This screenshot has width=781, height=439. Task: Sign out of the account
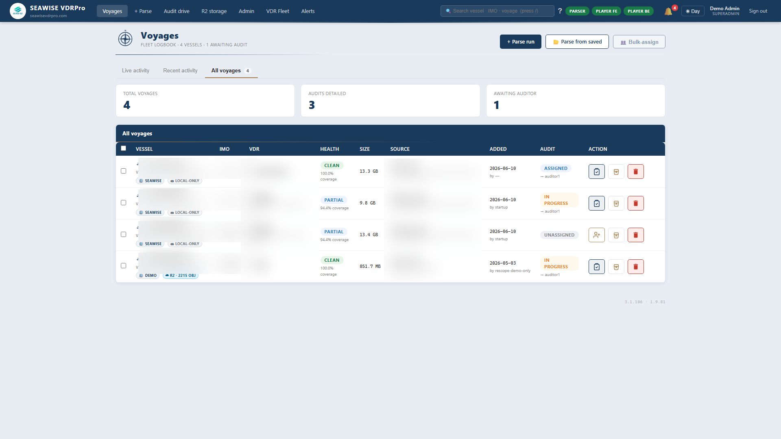click(x=758, y=11)
